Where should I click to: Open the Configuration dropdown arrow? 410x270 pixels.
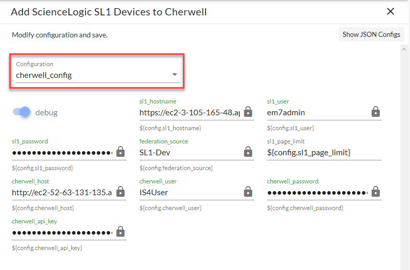174,75
